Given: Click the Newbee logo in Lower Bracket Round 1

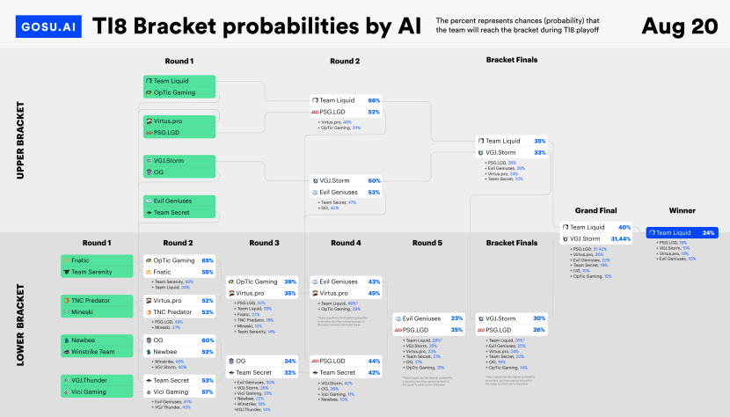Looking at the screenshot, I should click(x=68, y=340).
